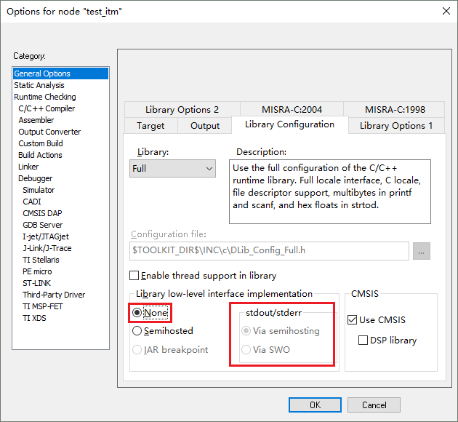458x422 pixels.
Task: Enable the DSP library checkbox
Action: click(363, 341)
